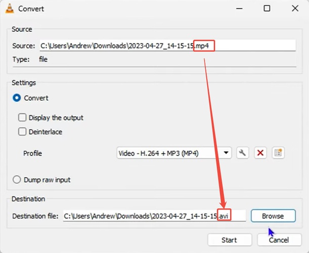Close the Convert window
The image size is (309, 253).
pos(295,9)
